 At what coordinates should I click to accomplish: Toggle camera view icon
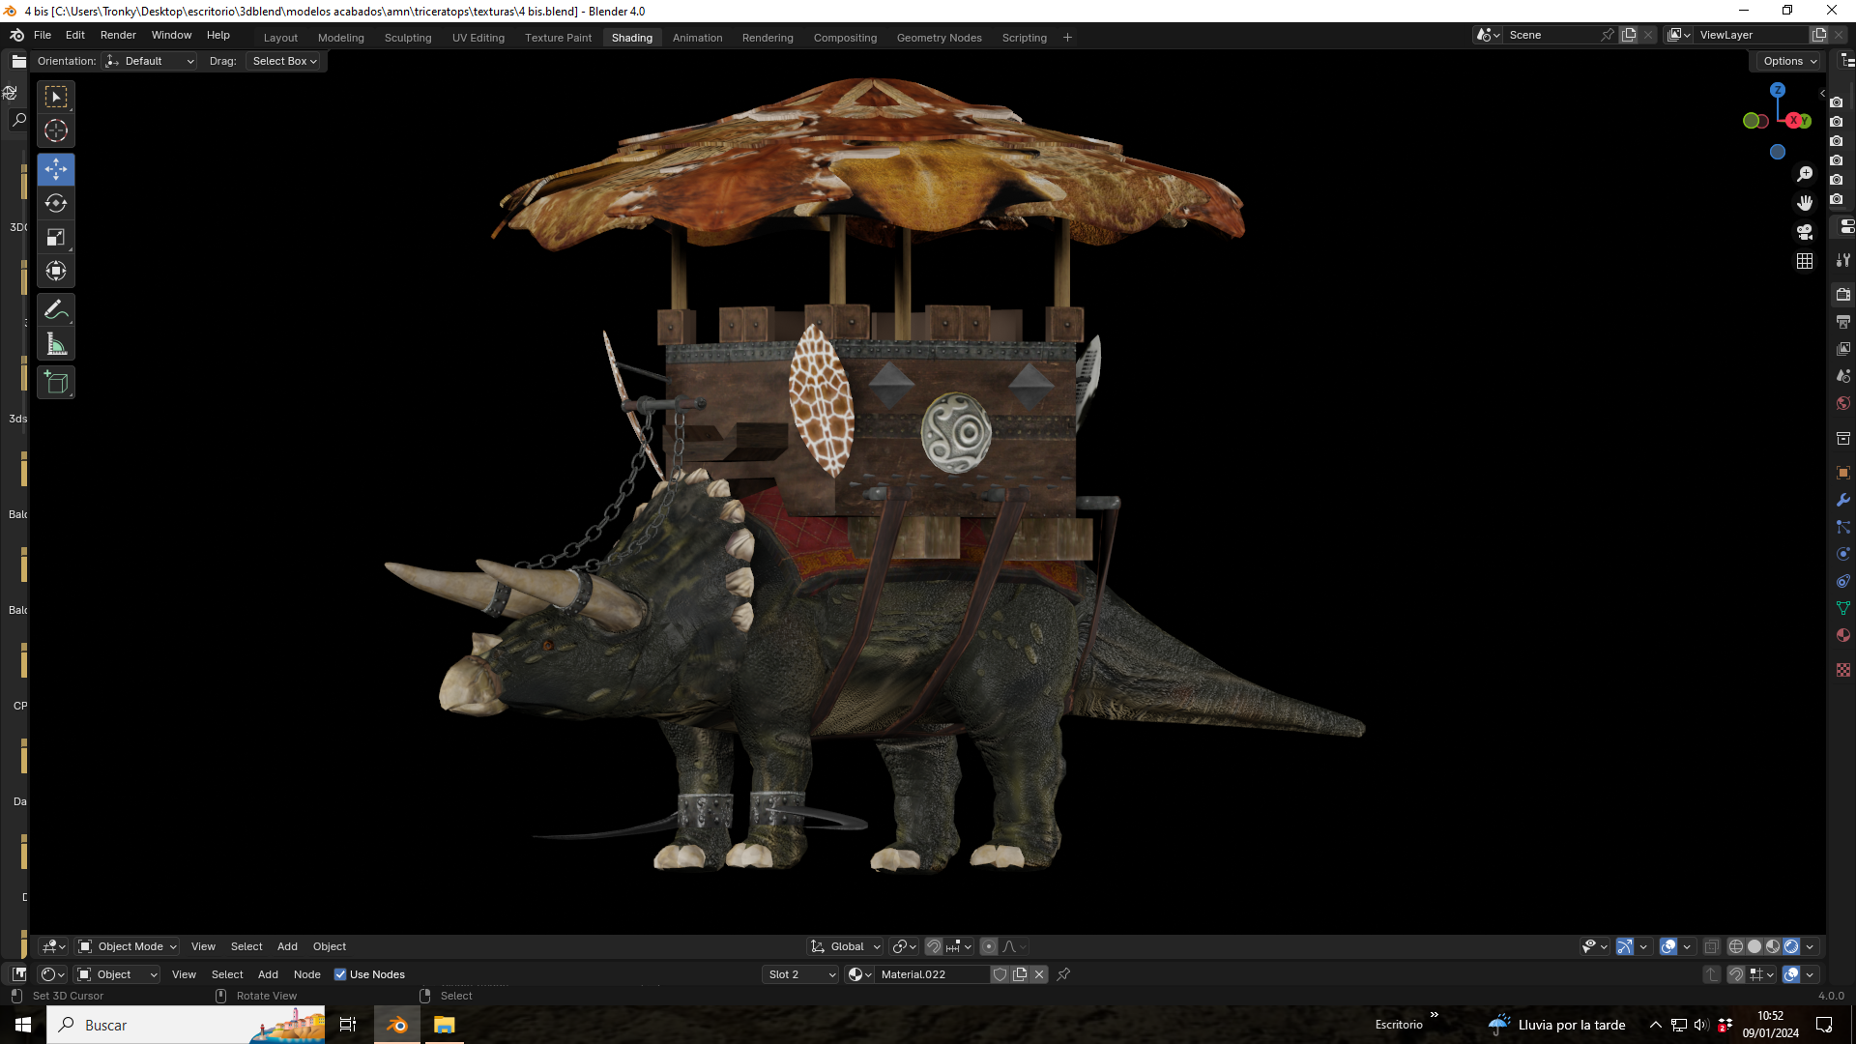click(x=1805, y=232)
